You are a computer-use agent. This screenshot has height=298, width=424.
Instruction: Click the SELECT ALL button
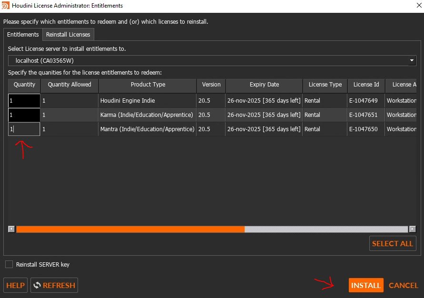click(393, 243)
